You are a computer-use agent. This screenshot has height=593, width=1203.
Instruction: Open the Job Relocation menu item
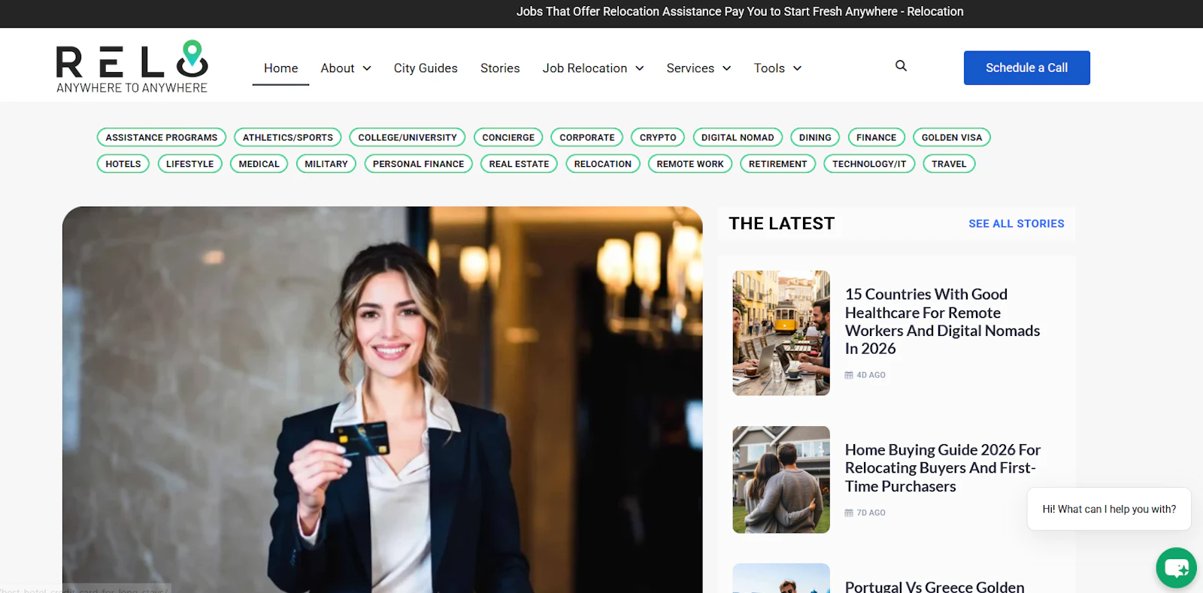[x=585, y=68]
